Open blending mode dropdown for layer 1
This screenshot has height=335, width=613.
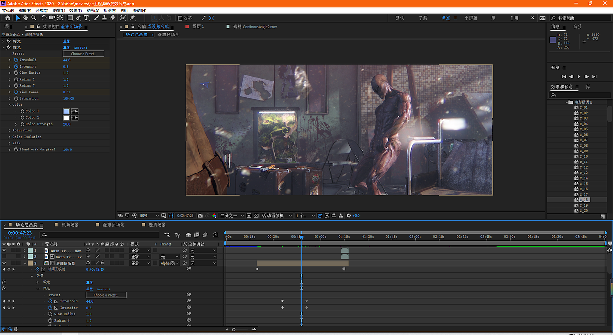[141, 250]
